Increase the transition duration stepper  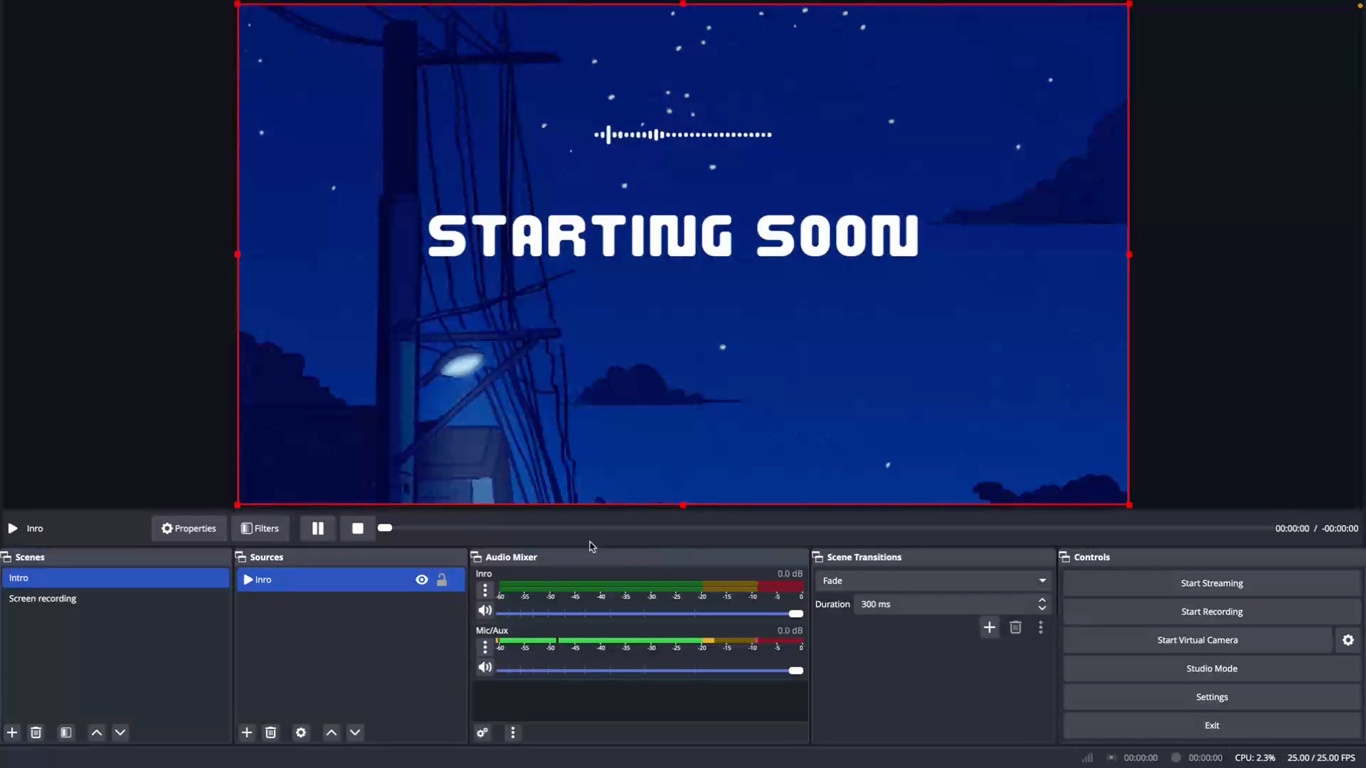click(x=1042, y=600)
